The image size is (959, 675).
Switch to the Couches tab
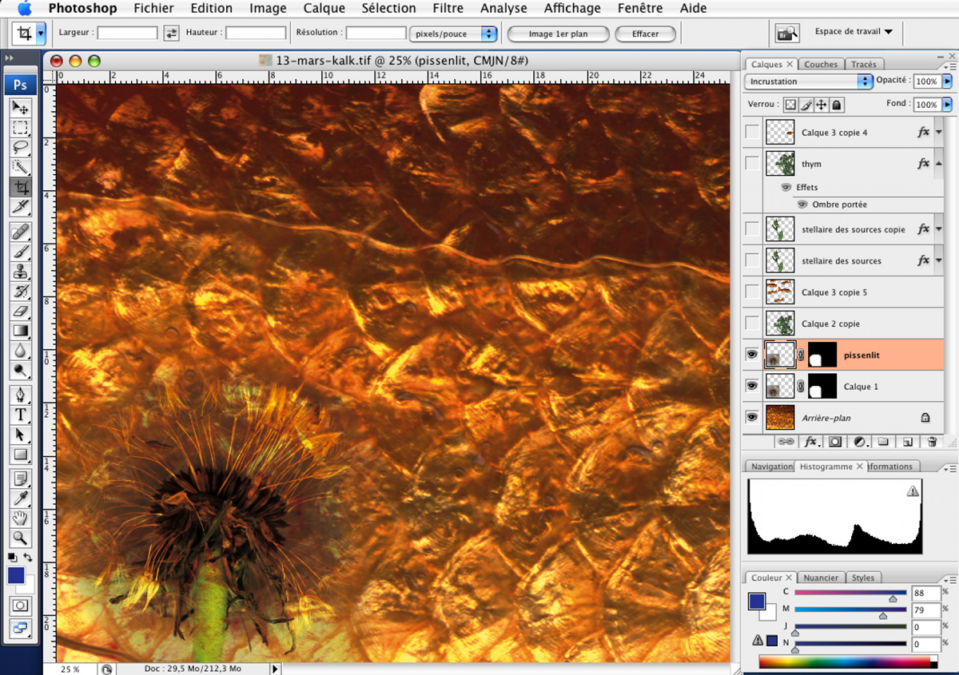[821, 64]
